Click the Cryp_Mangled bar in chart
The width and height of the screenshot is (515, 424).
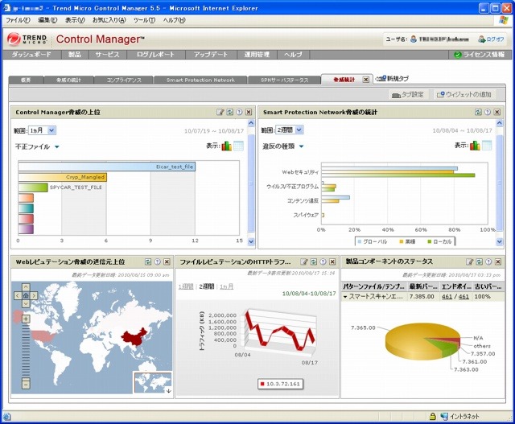(63, 177)
